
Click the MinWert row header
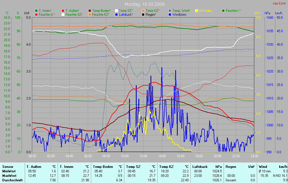9,171
